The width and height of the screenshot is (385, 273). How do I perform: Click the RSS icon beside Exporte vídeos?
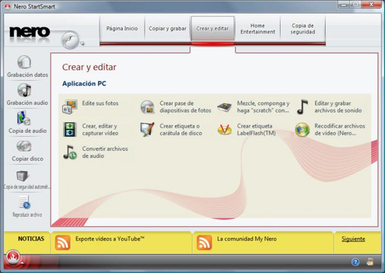click(x=63, y=242)
